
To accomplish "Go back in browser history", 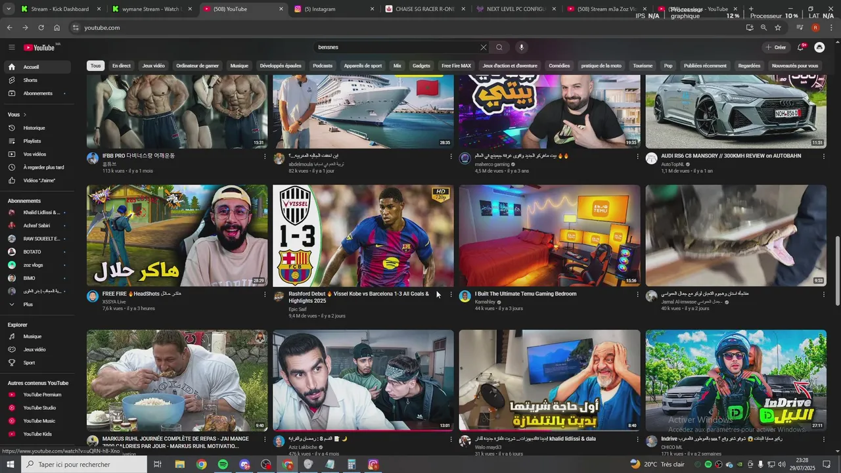I will pyautogui.click(x=9, y=28).
